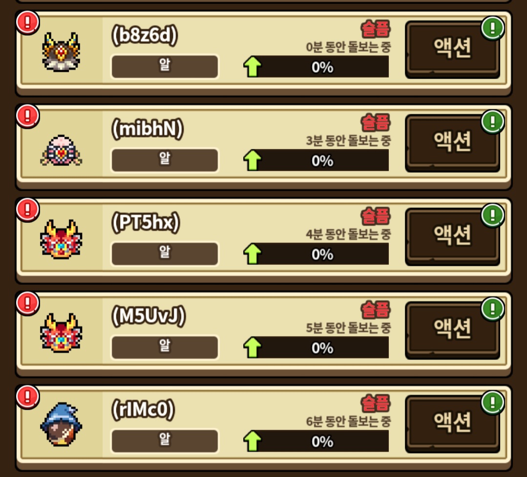Click the name (PT5hx)
527x477 pixels.
tap(146, 222)
